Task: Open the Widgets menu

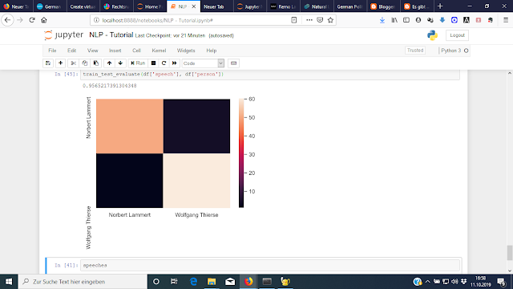Action: coord(186,51)
